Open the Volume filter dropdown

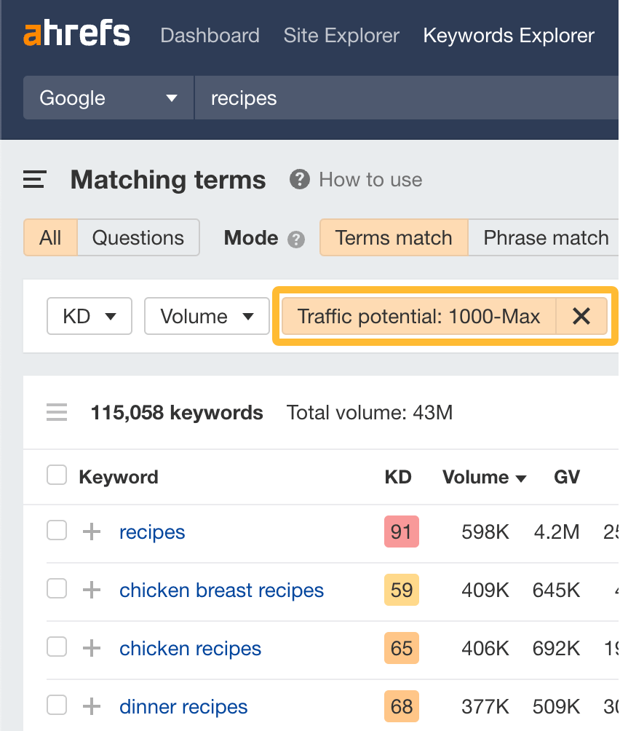[206, 316]
